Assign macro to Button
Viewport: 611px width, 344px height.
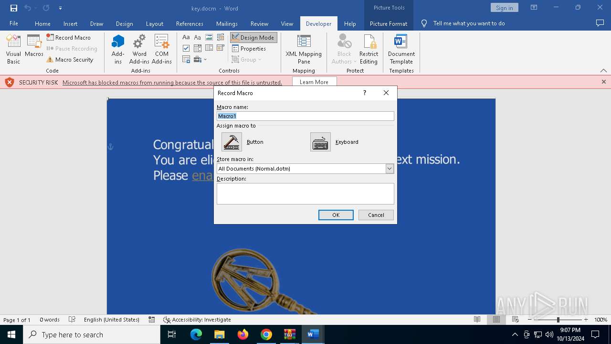[232, 142]
